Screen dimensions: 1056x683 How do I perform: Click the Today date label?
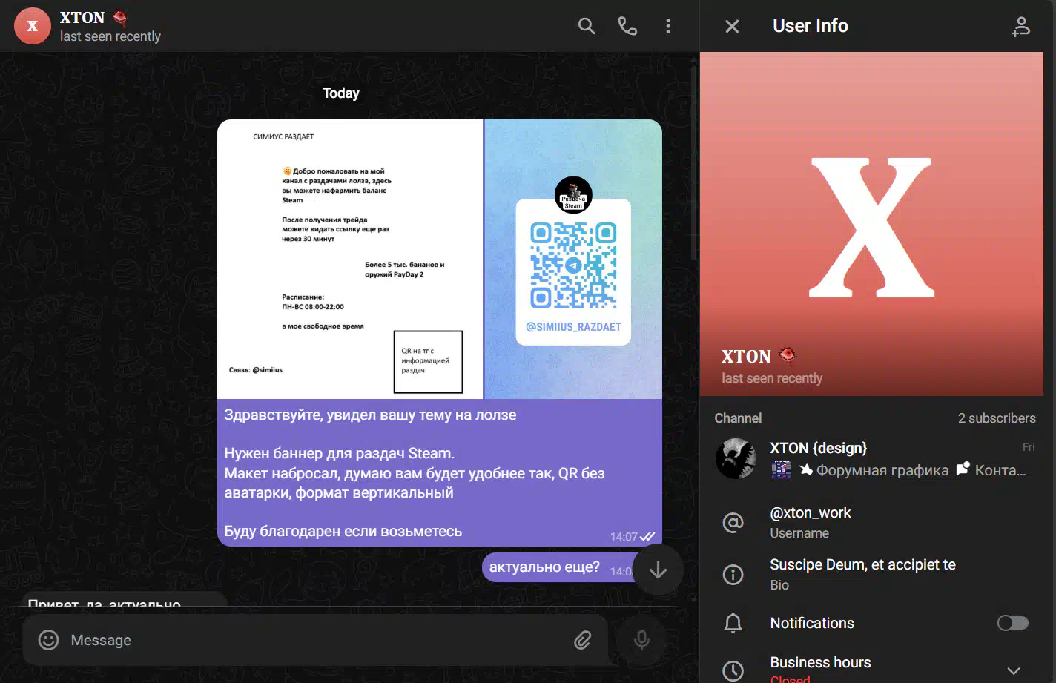tap(341, 93)
